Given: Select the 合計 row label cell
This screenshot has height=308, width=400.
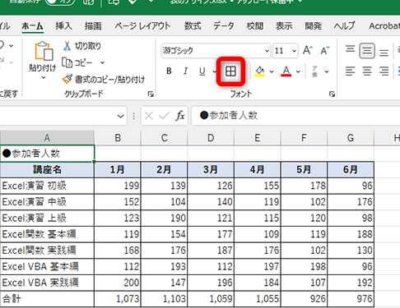Looking at the screenshot, I should click(x=47, y=299).
